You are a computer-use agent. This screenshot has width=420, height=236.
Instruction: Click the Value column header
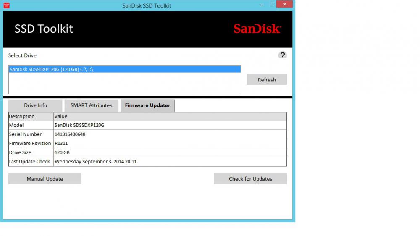pyautogui.click(x=170, y=116)
